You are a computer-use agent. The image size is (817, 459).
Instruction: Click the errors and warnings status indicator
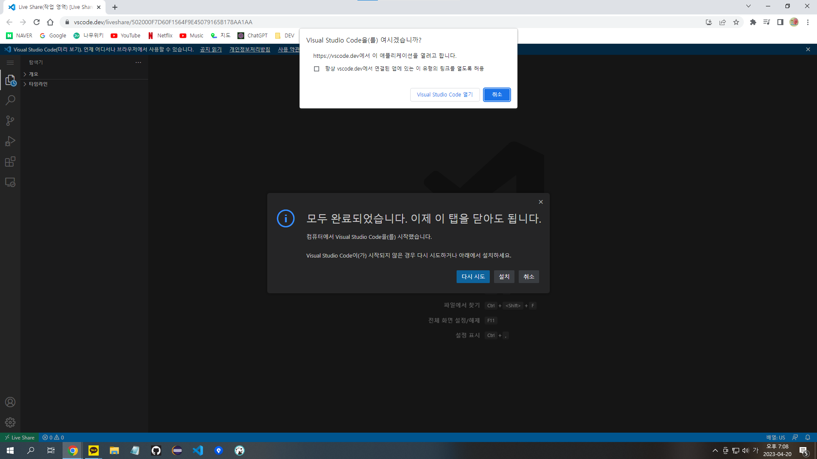[53, 437]
